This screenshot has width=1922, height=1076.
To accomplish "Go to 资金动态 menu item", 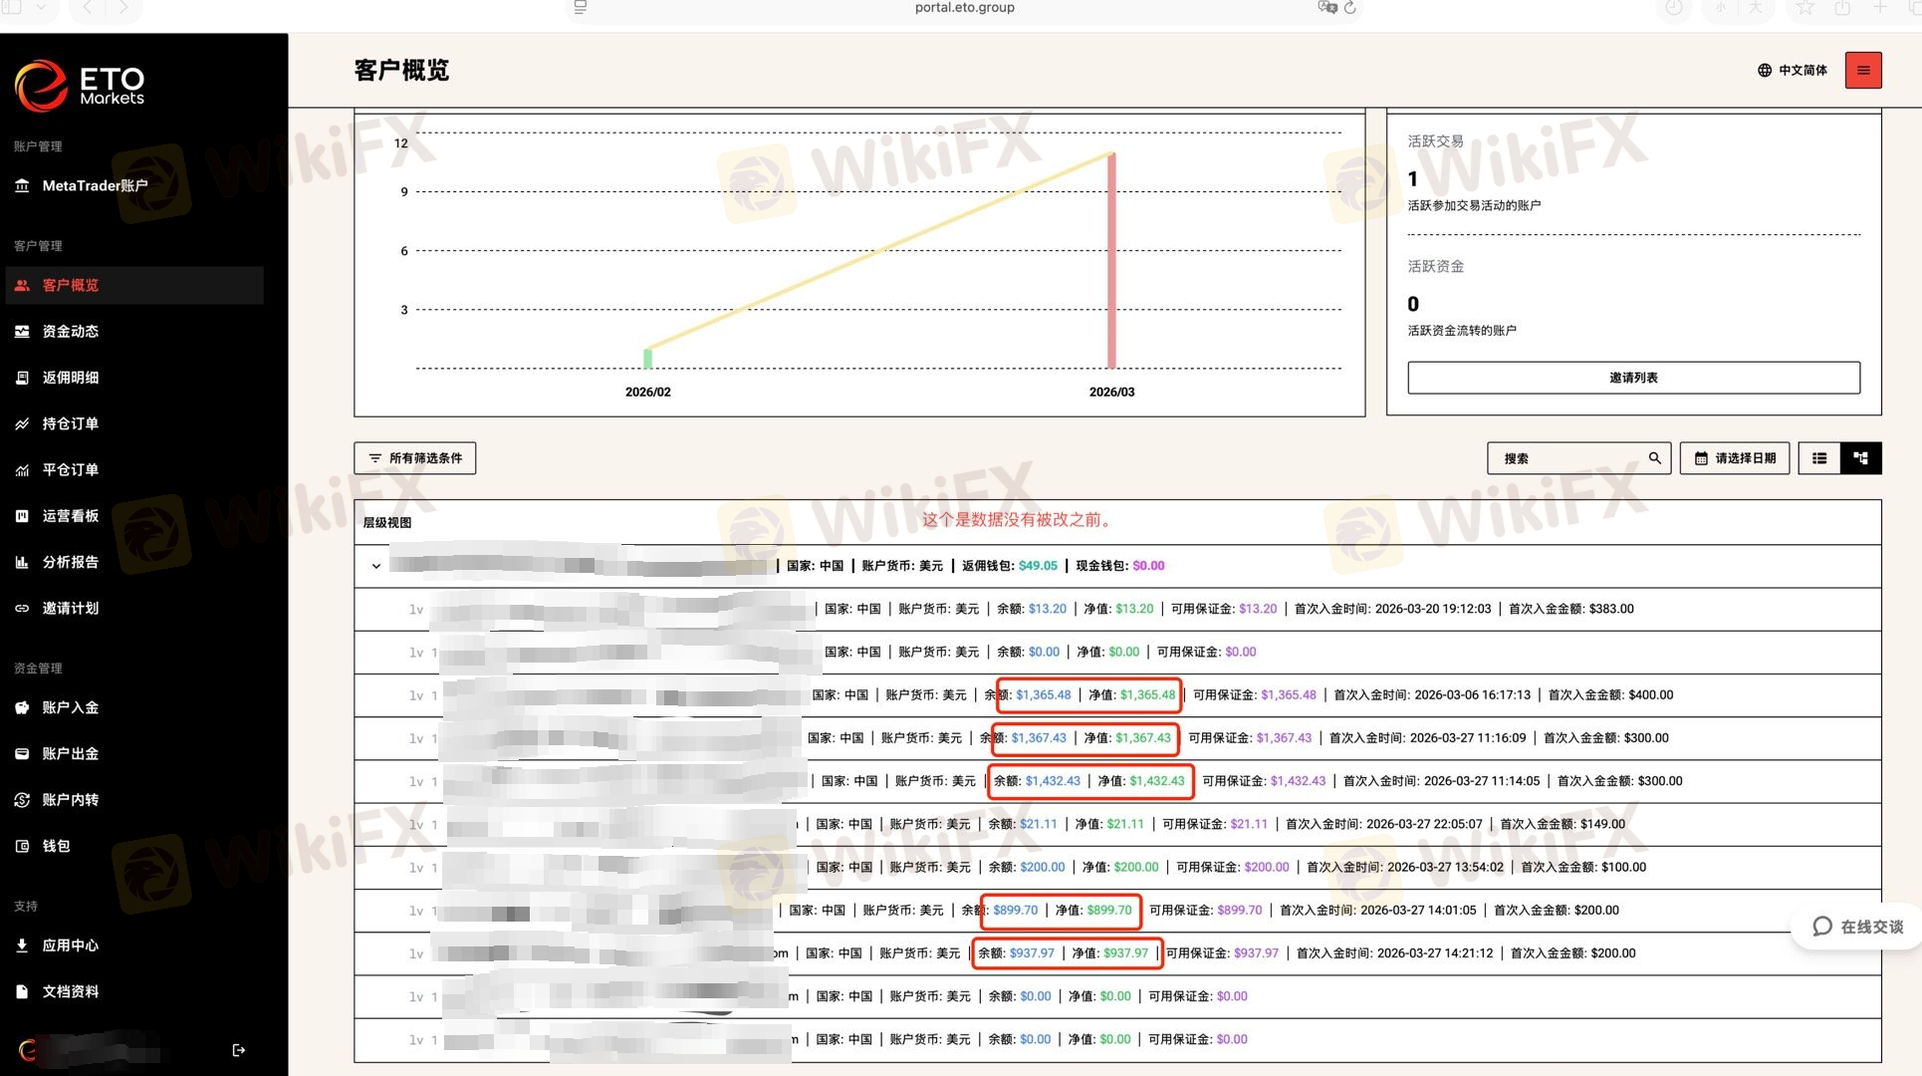I will tap(71, 332).
